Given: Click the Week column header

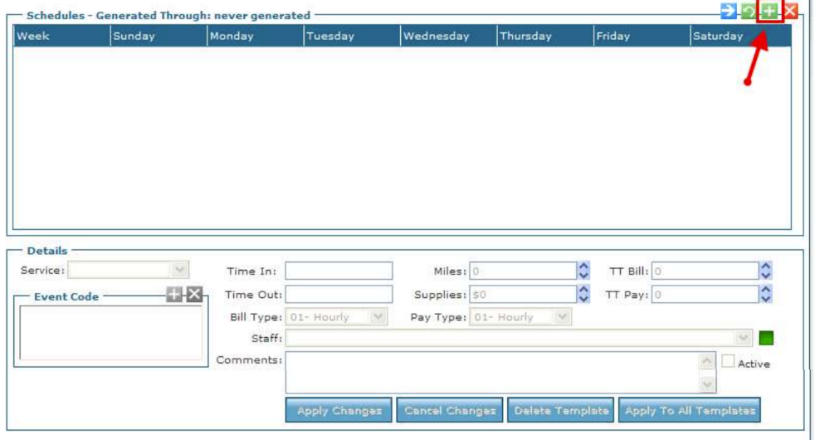Looking at the screenshot, I should [x=61, y=36].
